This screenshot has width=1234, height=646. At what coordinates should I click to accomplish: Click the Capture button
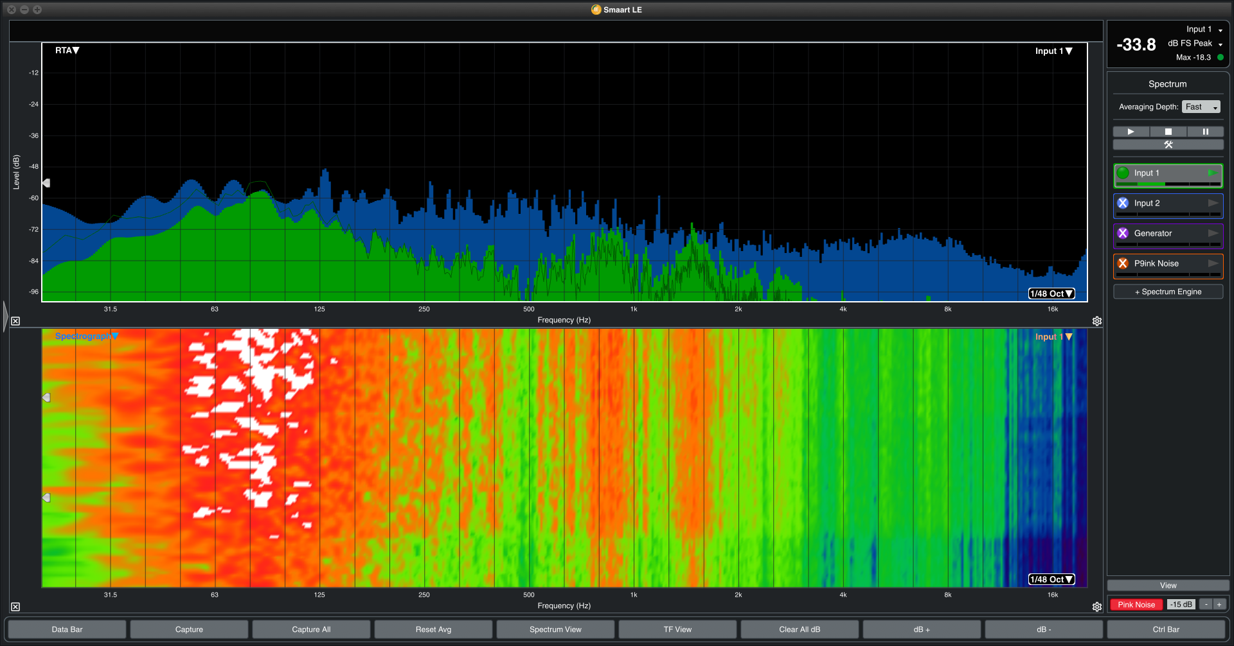click(x=189, y=629)
